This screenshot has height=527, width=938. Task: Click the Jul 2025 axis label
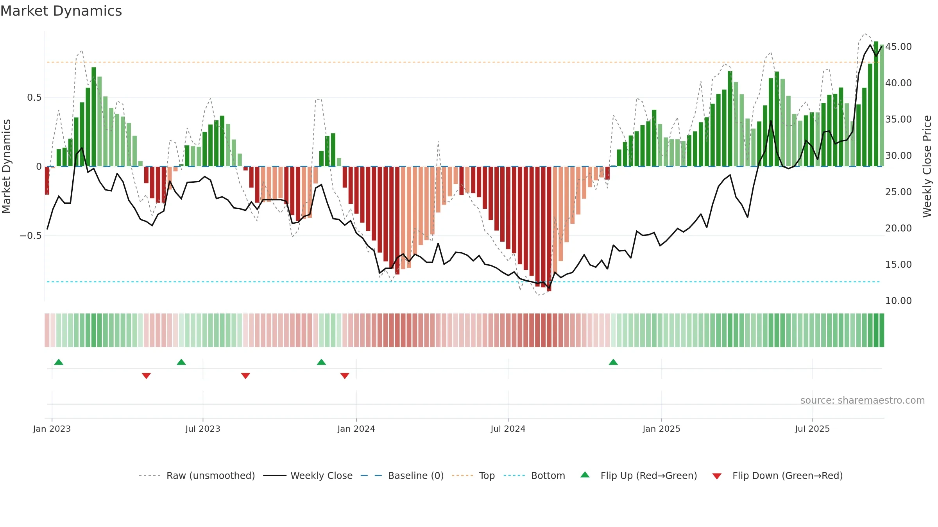click(813, 429)
